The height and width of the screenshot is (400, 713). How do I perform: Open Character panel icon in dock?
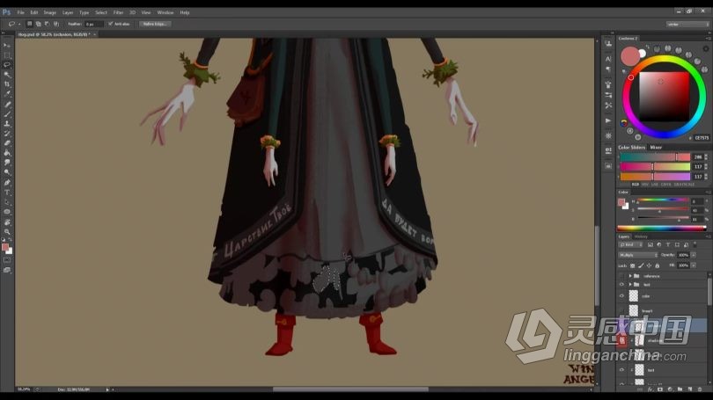point(608,59)
